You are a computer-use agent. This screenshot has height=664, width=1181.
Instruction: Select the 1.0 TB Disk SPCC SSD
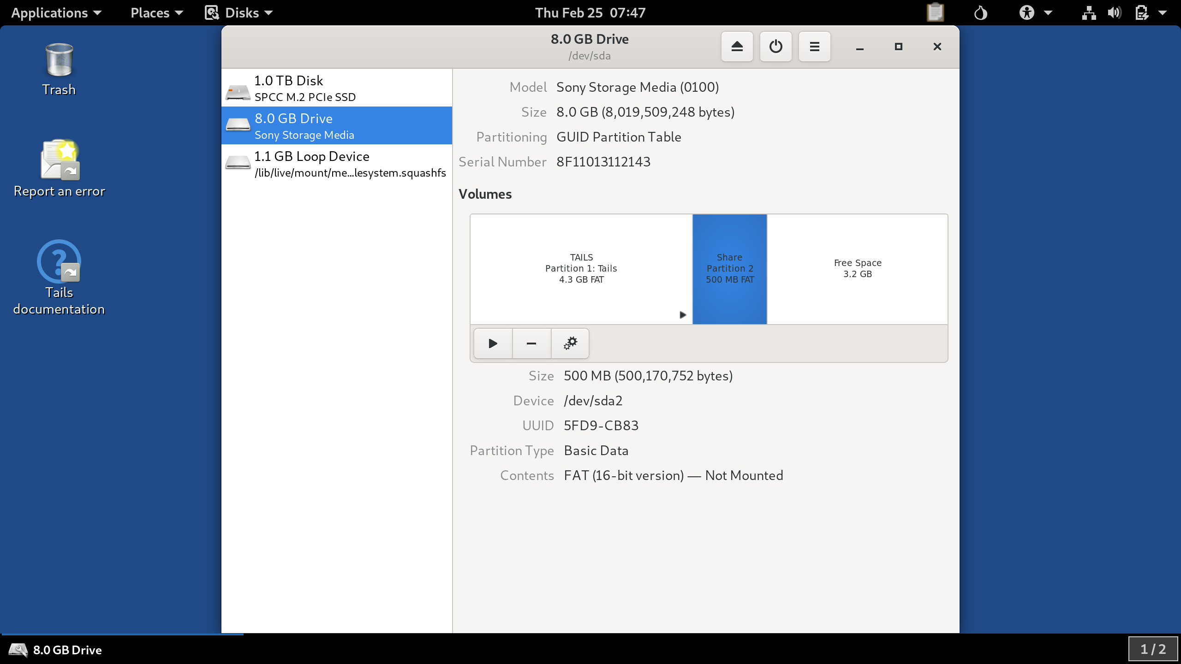click(x=337, y=88)
